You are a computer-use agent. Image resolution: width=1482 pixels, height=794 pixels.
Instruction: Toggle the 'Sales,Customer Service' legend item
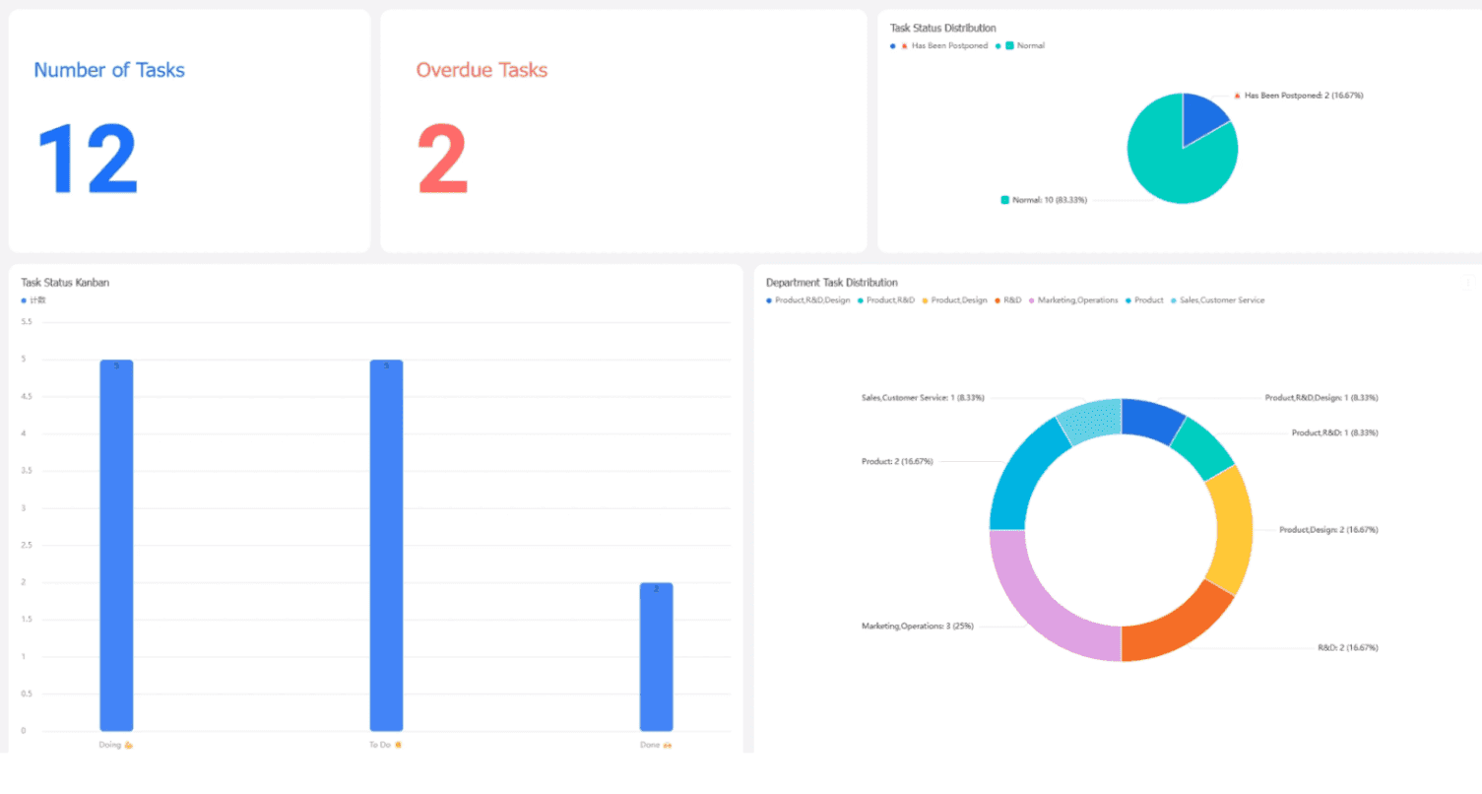pyautogui.click(x=1217, y=299)
